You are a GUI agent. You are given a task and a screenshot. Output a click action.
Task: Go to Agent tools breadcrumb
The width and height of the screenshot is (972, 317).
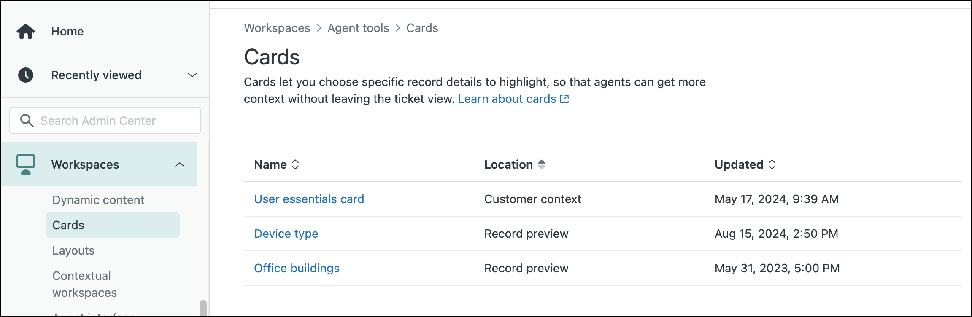358,28
